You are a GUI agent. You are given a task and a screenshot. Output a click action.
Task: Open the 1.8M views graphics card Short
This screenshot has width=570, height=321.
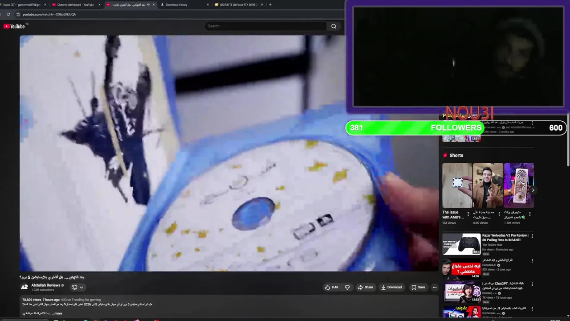tap(519, 185)
